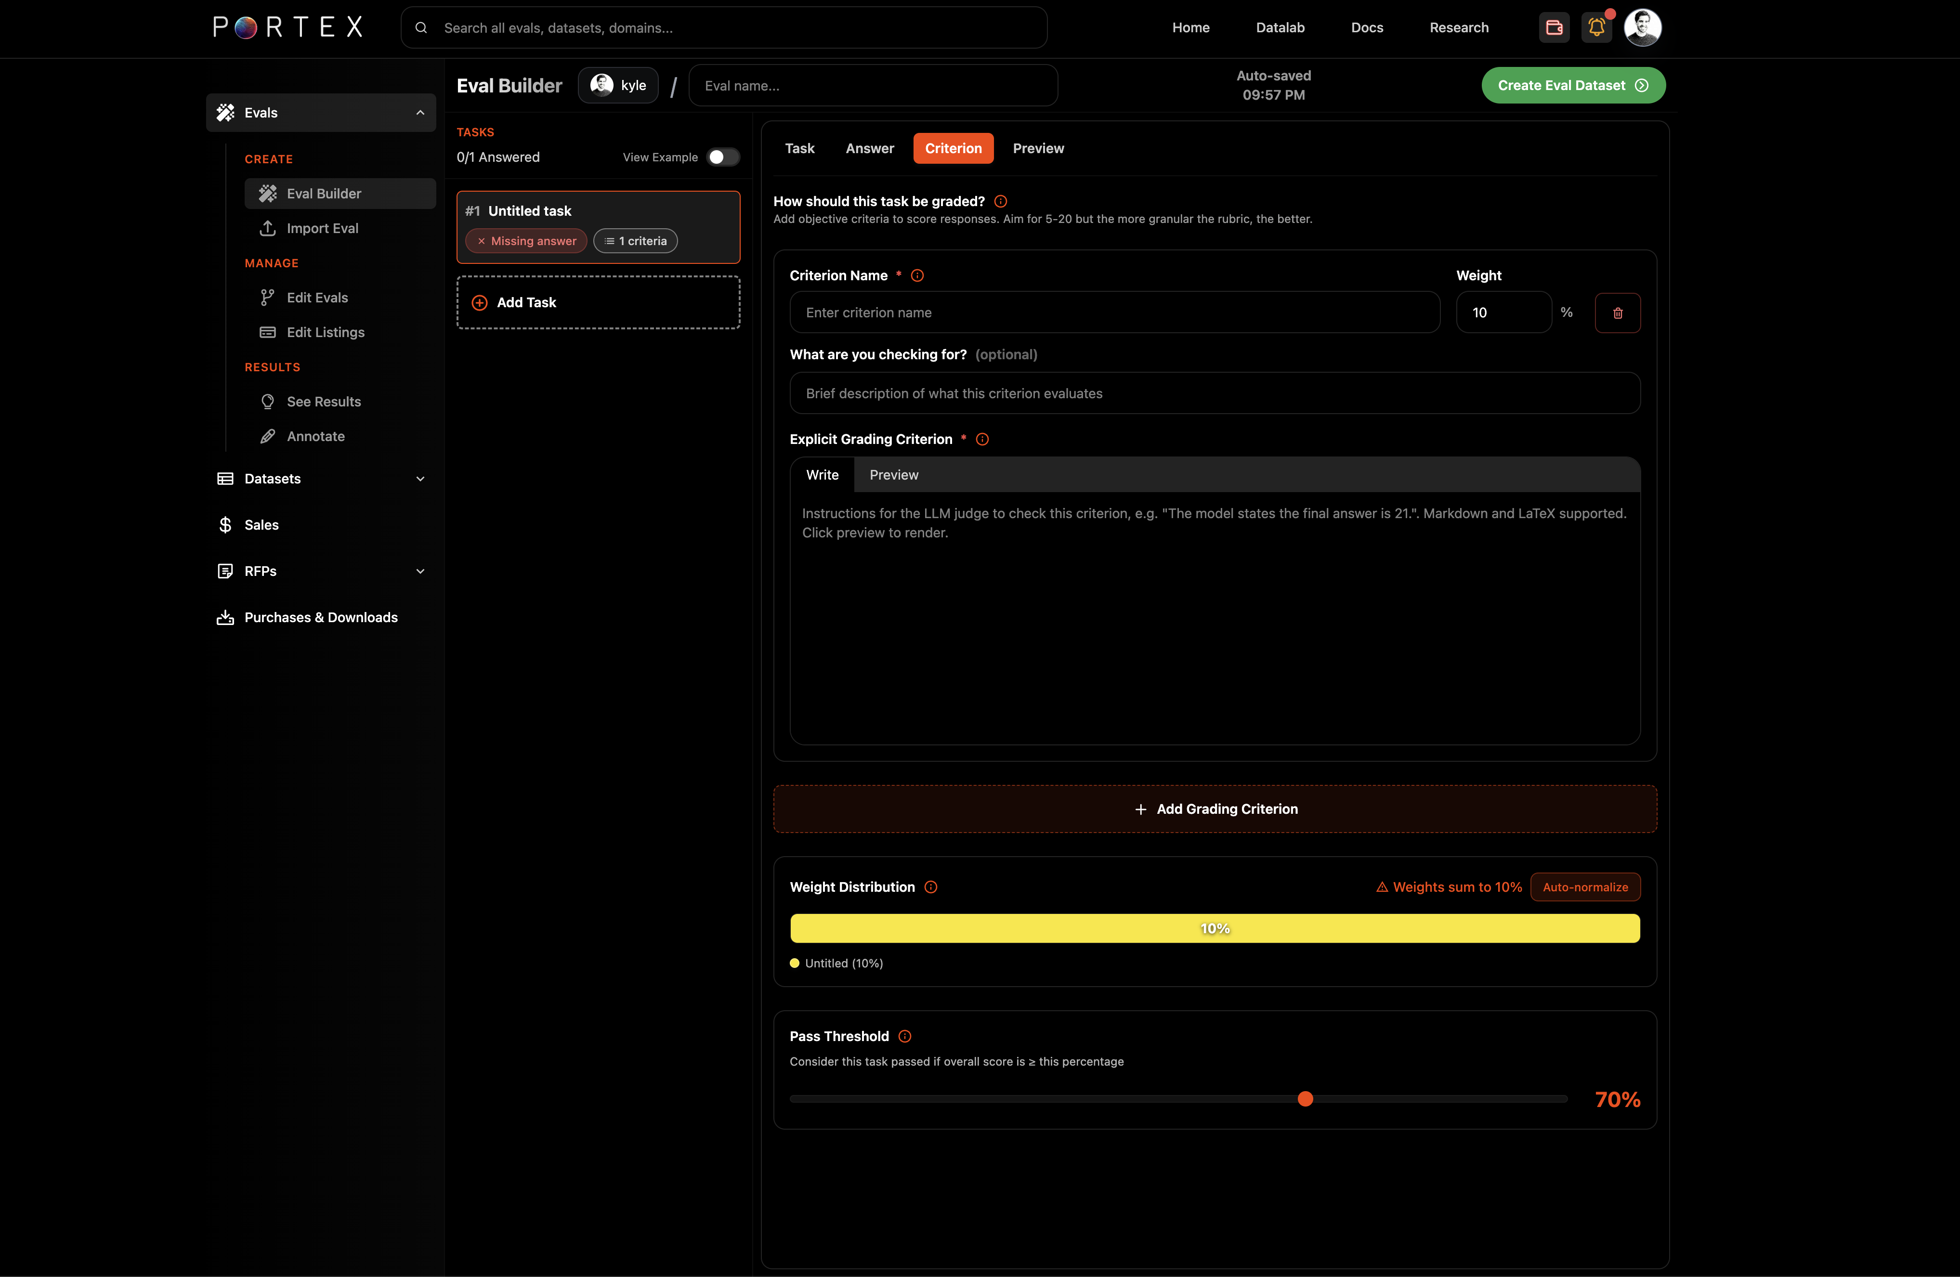
Task: Expand the Datasets sidebar section
Action: pyautogui.click(x=420, y=478)
